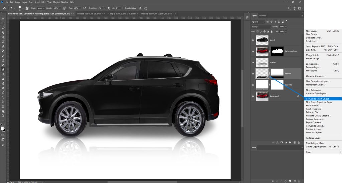Viewport: 342px width, 183px height.
Task: Expand the Smoothing value dropdown
Action: point(104,8)
